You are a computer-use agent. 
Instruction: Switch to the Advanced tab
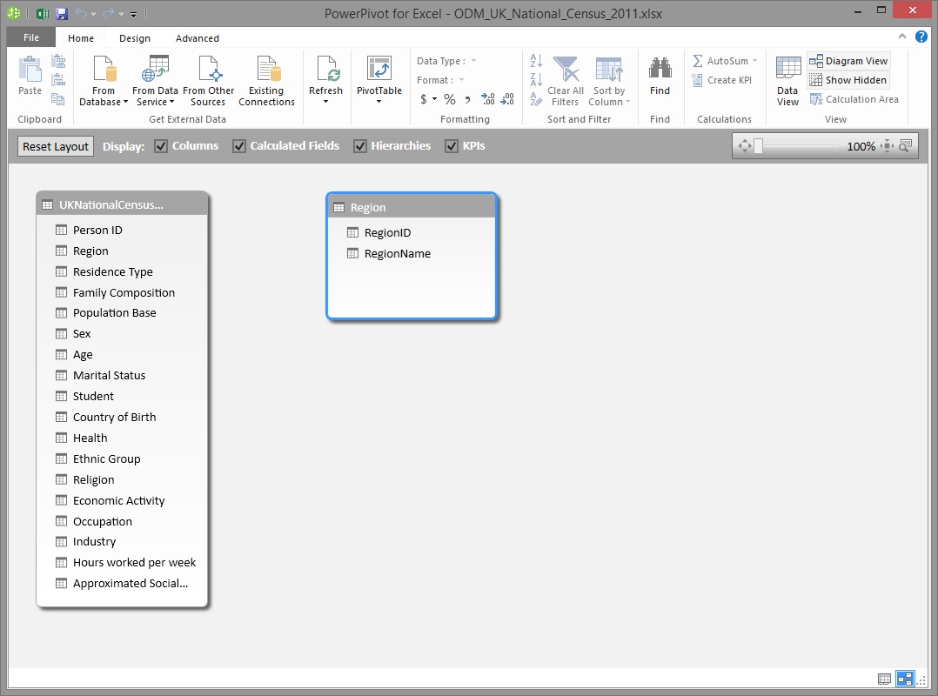click(x=198, y=38)
